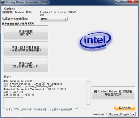Click the DDU app icon in title bar
The width and height of the screenshot is (139, 118).
pyautogui.click(x=2, y=2)
